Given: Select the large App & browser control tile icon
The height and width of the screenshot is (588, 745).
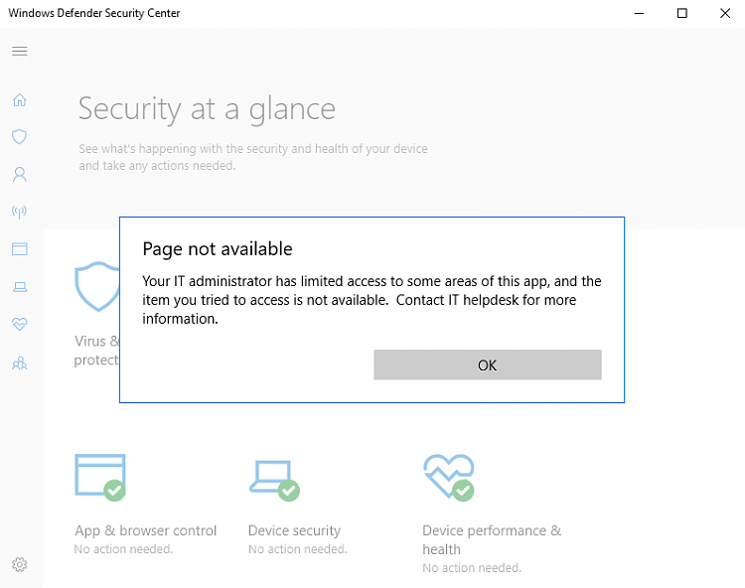Looking at the screenshot, I should 100,478.
